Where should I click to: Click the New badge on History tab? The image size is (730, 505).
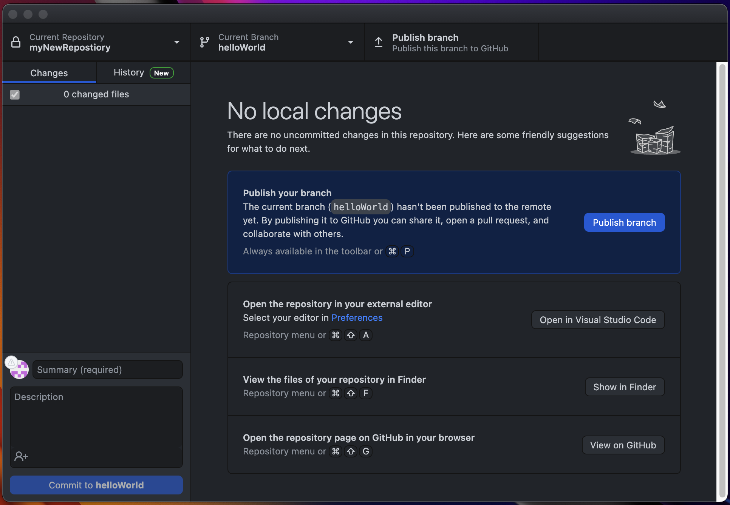click(x=161, y=73)
